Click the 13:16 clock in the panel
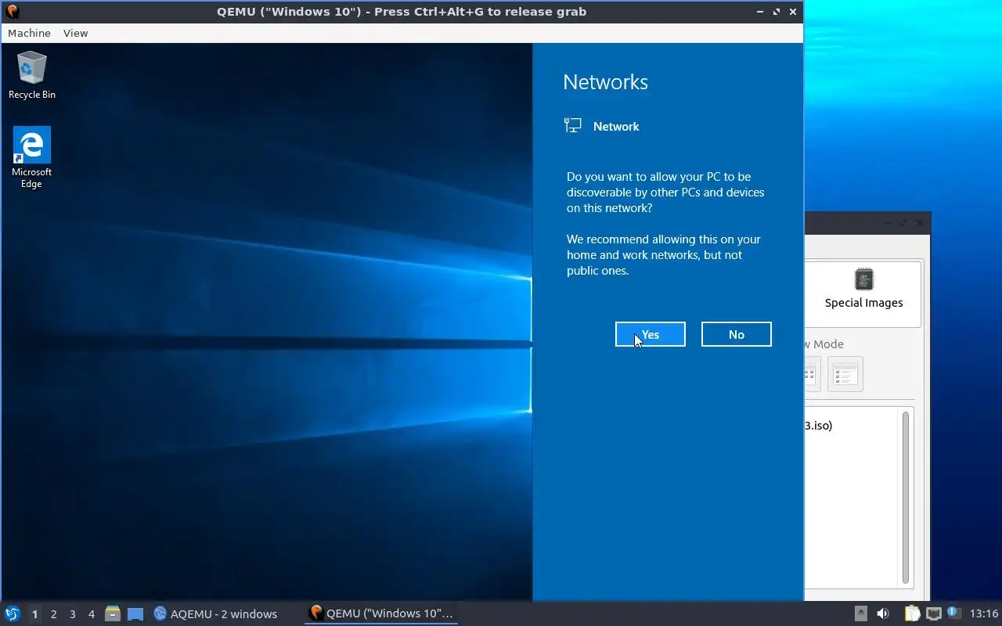 (984, 613)
